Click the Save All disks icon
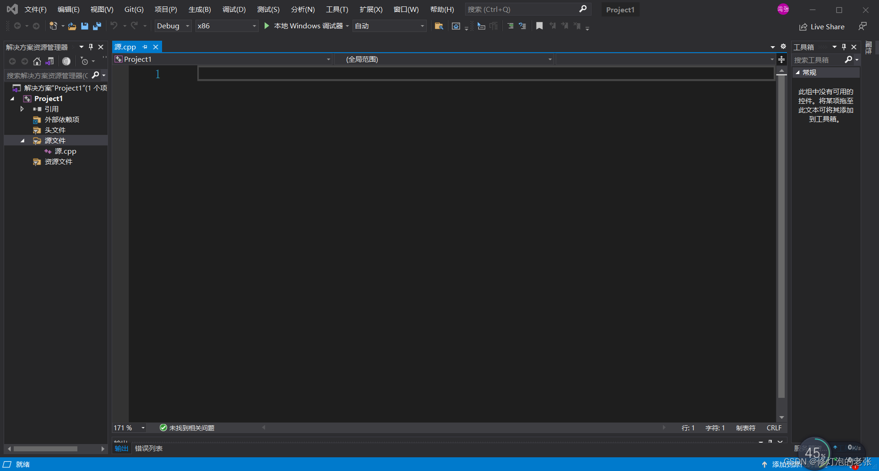Image resolution: width=879 pixels, height=471 pixels. 97,26
